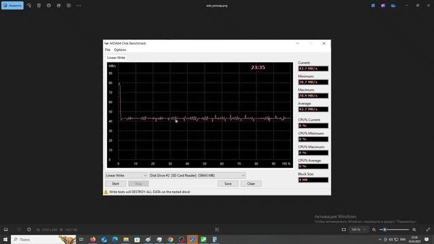The image size is (434, 244).
Task: Show hidden tray icons with the chevron
Action: pos(380,239)
